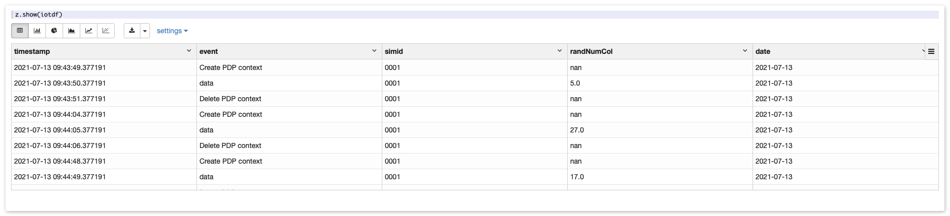950x216 pixels.
Task: Select the pie chart visualization
Action: tap(54, 31)
